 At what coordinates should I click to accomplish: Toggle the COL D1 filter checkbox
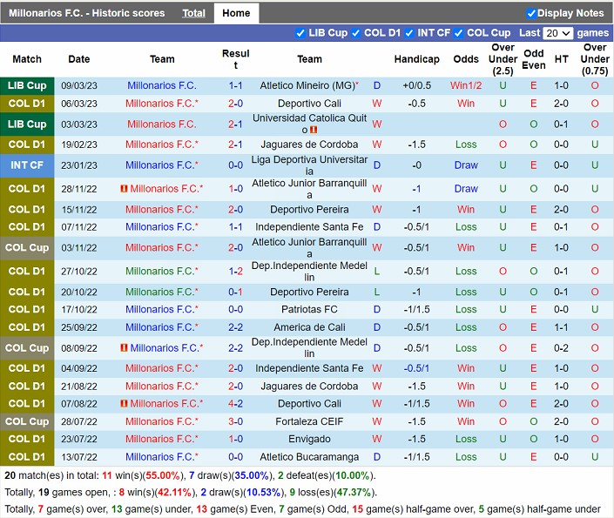(355, 33)
